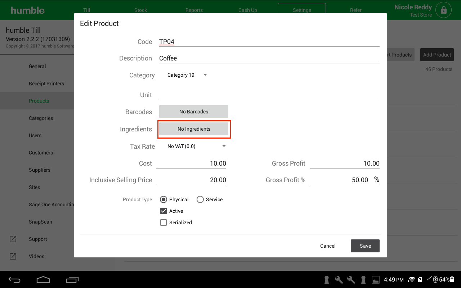
Task: Tap the Bluetooth icon in status bar
Action: 435,279
